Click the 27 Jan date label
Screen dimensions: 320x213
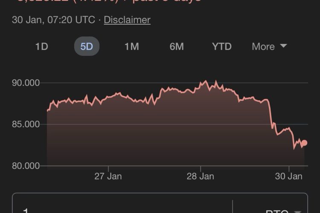[108, 176]
